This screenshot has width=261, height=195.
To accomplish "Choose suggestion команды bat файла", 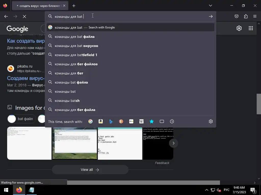I will coord(130,83).
